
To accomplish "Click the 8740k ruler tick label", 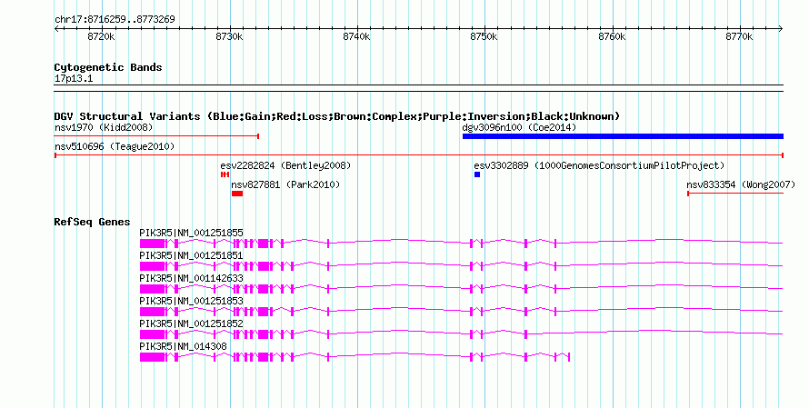I will click(356, 37).
